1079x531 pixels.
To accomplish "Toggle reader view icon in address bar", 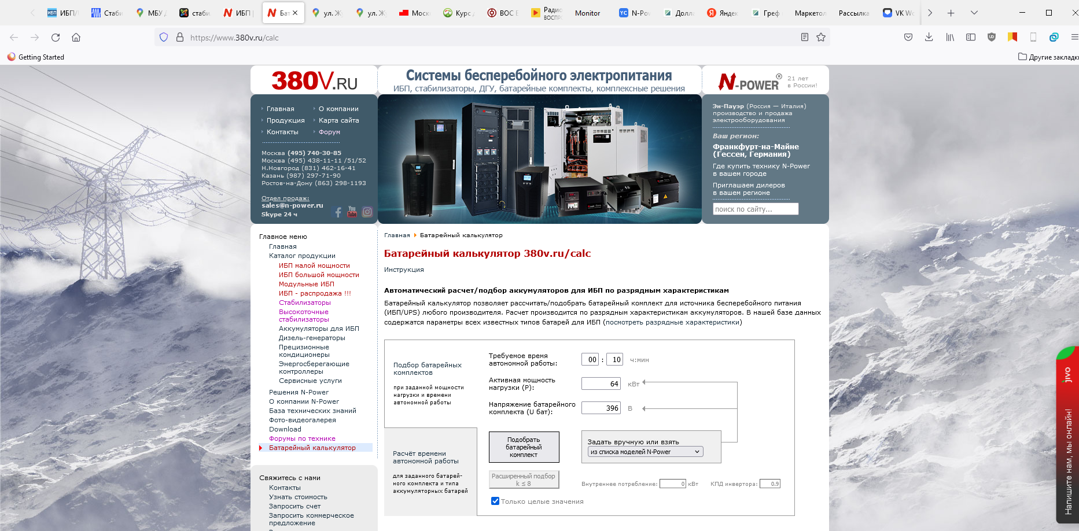I will (x=804, y=37).
